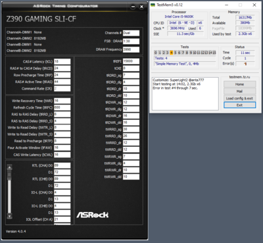The image size is (263, 243).
Task: Minimize the TestMem5 window
Action: coord(227,5)
